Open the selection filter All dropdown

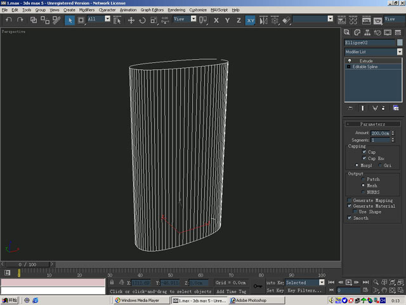click(107, 20)
